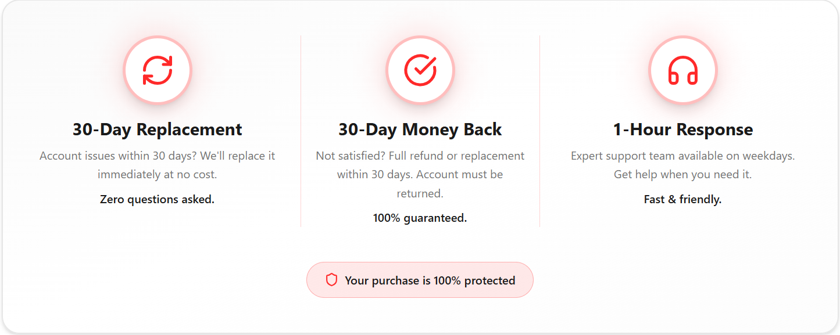Click the headset support icon
840x335 pixels.
tap(683, 70)
